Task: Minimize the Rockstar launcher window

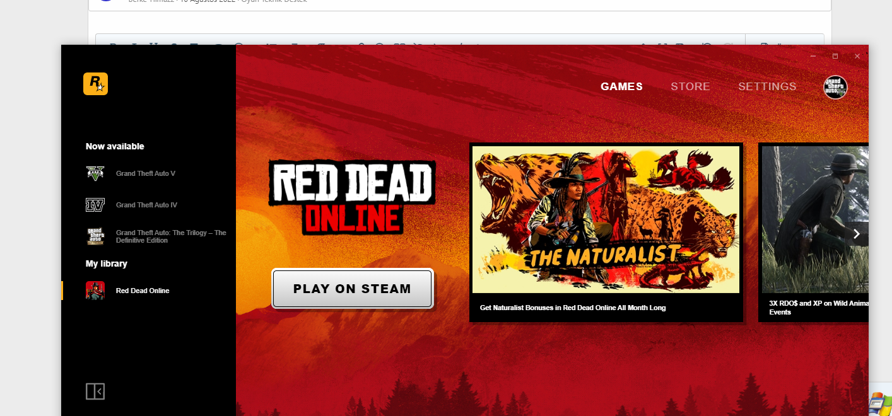Action: [x=813, y=56]
